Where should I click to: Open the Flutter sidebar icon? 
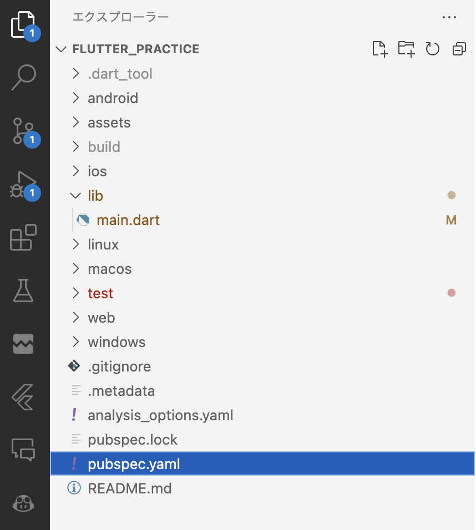click(23, 397)
